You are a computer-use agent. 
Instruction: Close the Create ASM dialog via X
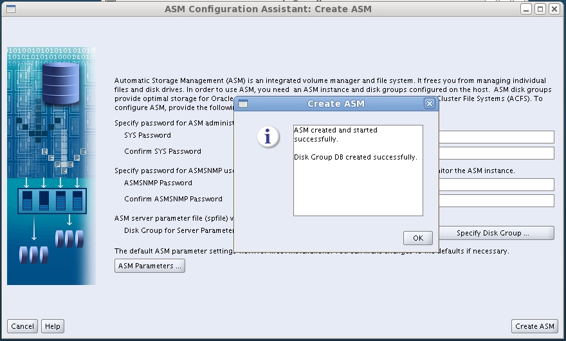tap(429, 104)
